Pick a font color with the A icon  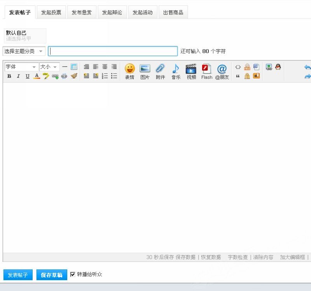37,76
